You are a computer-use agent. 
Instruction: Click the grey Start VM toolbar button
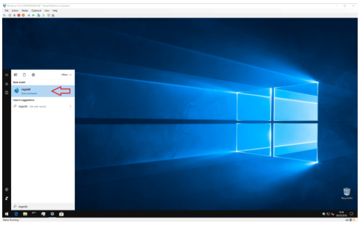(x=9, y=15)
